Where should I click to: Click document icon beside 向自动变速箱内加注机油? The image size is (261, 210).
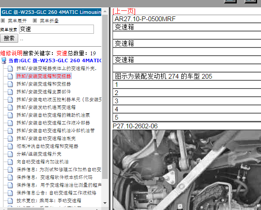(x=10, y=162)
